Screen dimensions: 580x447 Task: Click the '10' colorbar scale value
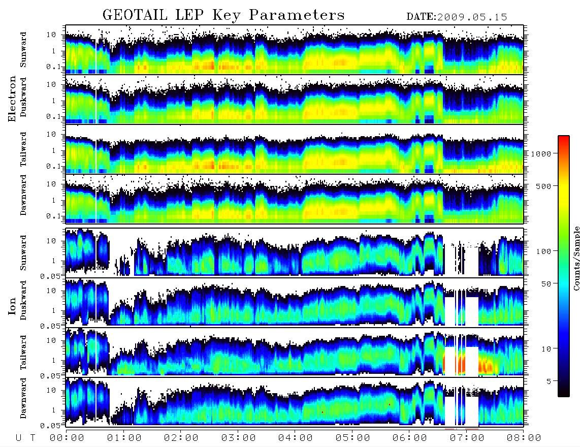pyautogui.click(x=546, y=349)
